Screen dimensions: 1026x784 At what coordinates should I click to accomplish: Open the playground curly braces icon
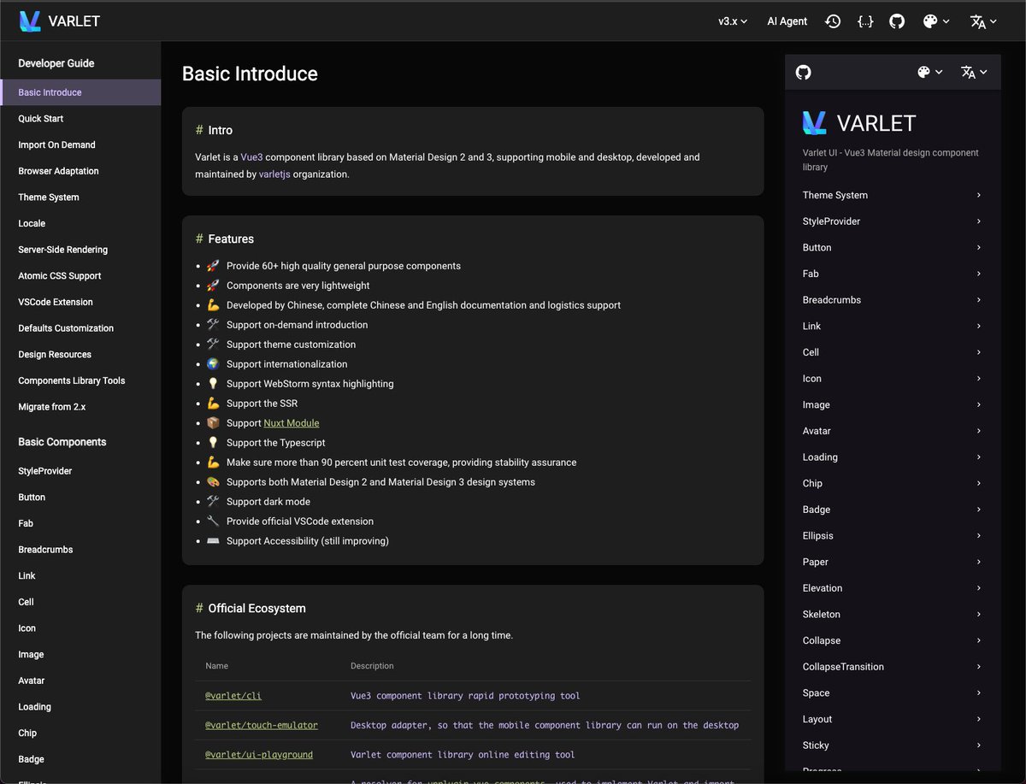pos(865,21)
